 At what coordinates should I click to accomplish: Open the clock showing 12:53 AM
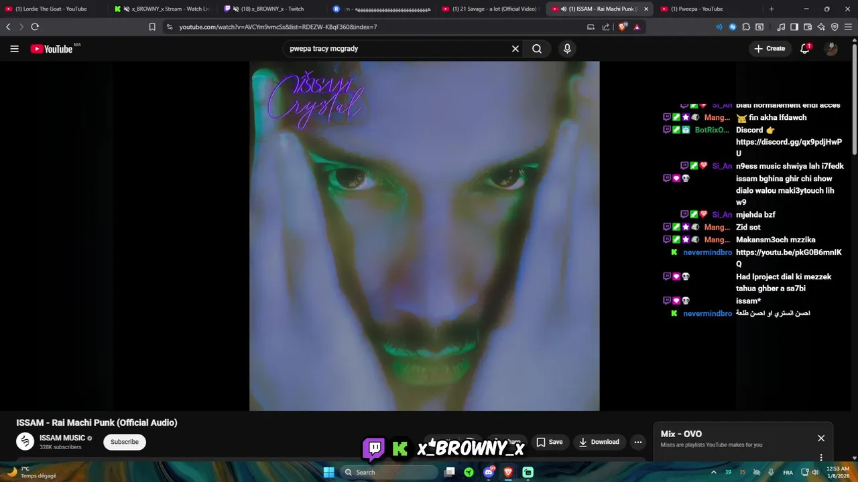point(838,472)
